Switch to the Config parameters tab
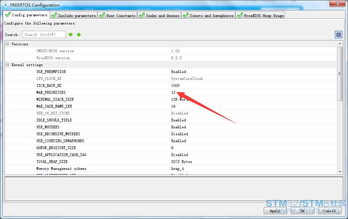 (26, 15)
